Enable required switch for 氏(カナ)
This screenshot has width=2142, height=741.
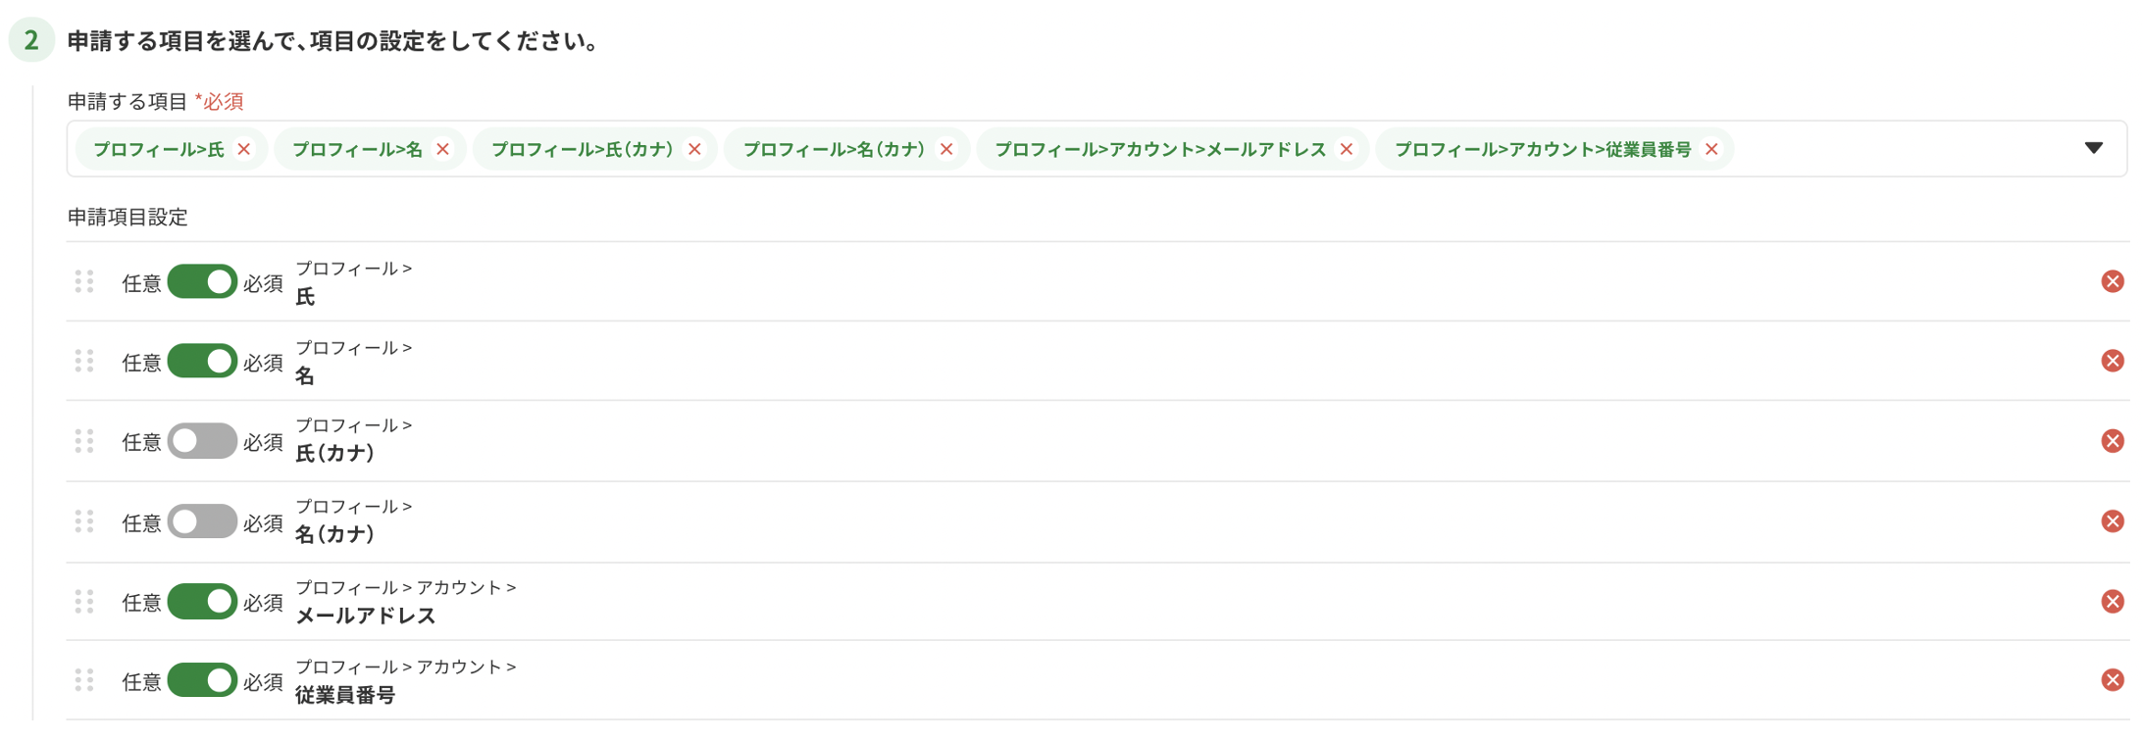[202, 441]
